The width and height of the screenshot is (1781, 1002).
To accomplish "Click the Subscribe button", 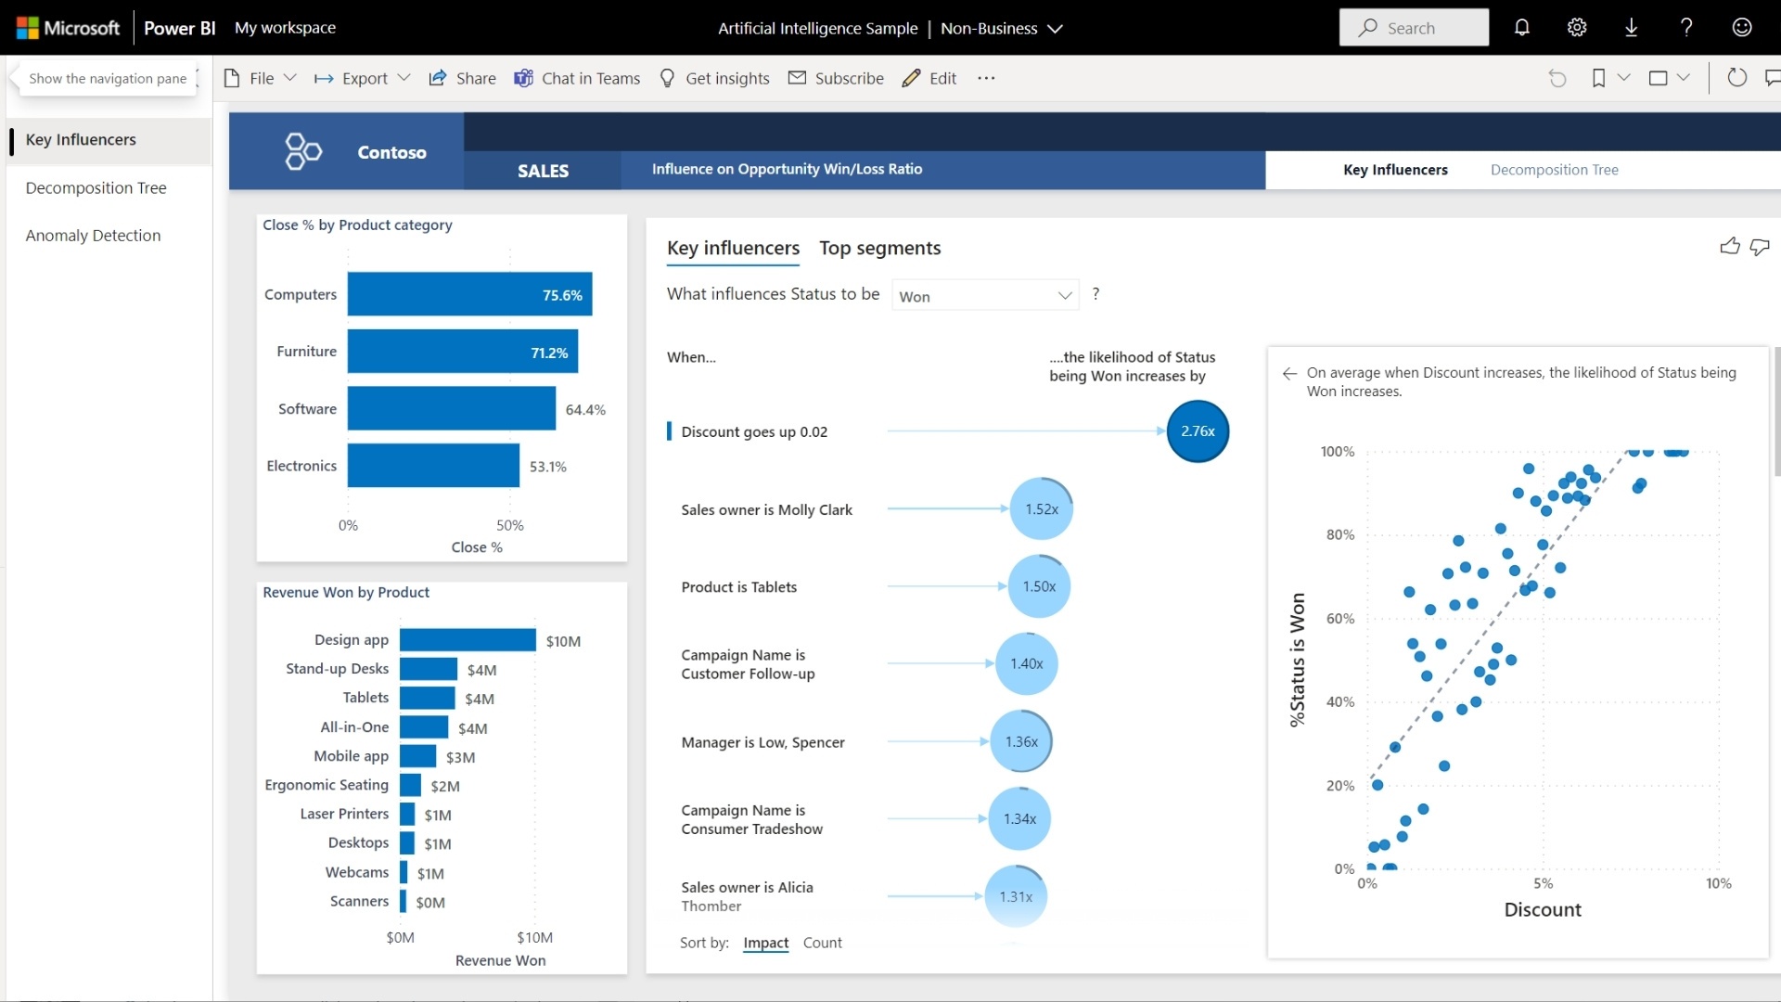I will click(x=836, y=78).
